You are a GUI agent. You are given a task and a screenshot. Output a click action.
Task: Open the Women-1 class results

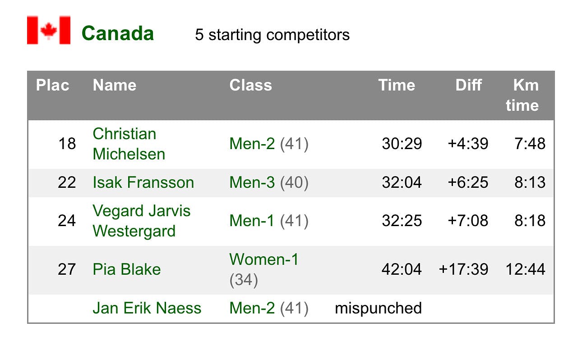point(264,259)
